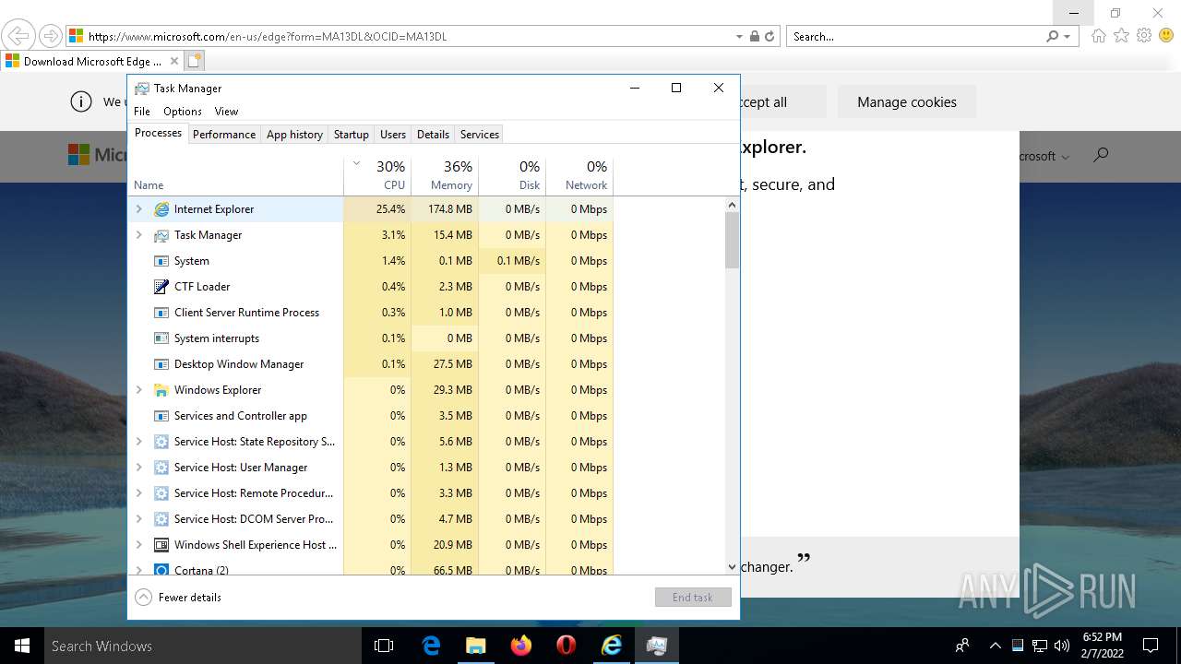Click the volume icon in system tray
This screenshot has width=1181, height=664.
[x=1061, y=646]
